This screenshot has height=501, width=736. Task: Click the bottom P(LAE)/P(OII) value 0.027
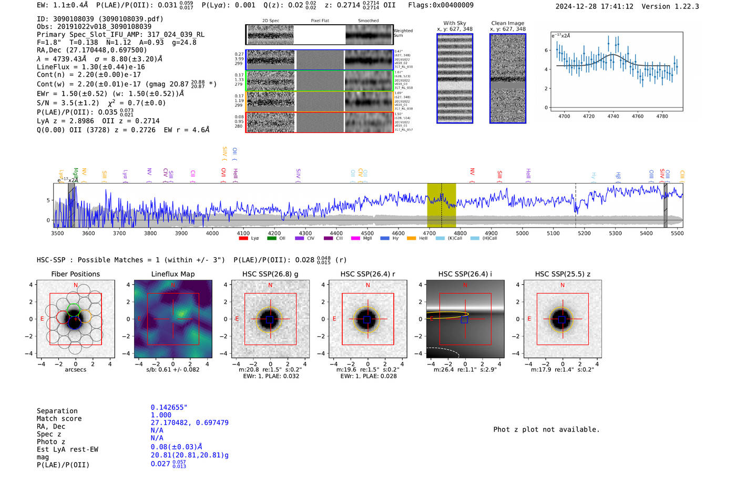pyautogui.click(x=168, y=464)
